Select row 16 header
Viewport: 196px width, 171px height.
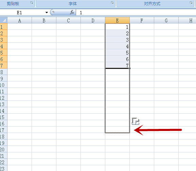point(4,123)
